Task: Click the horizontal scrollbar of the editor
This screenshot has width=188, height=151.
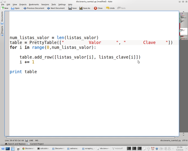Action: [90, 137]
